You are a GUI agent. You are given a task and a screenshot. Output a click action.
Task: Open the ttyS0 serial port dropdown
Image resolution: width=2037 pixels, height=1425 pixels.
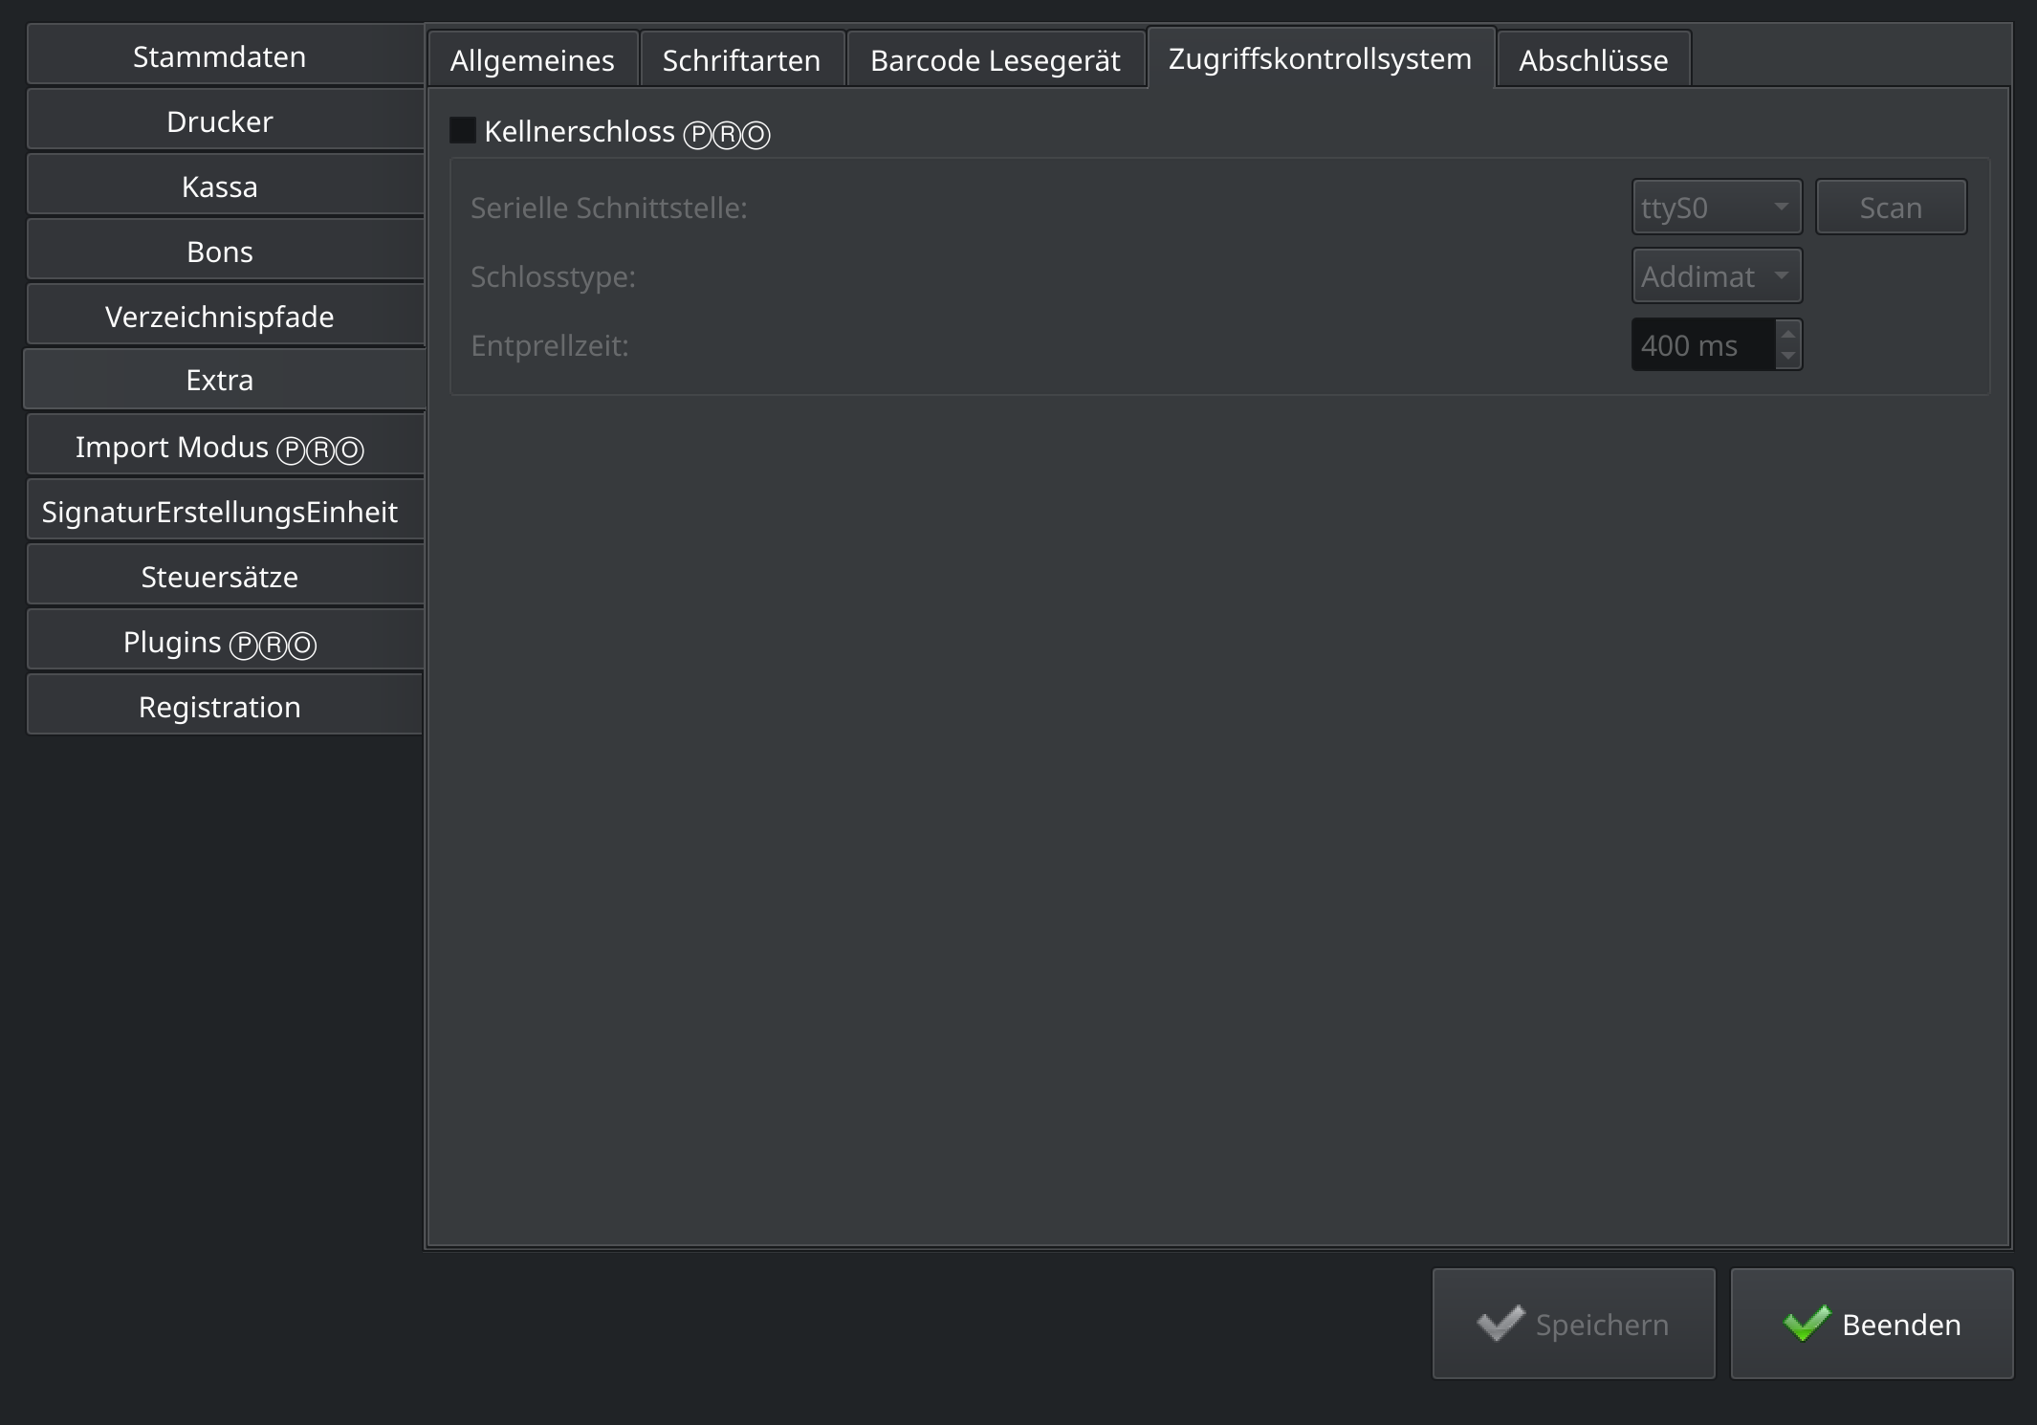1717,207
